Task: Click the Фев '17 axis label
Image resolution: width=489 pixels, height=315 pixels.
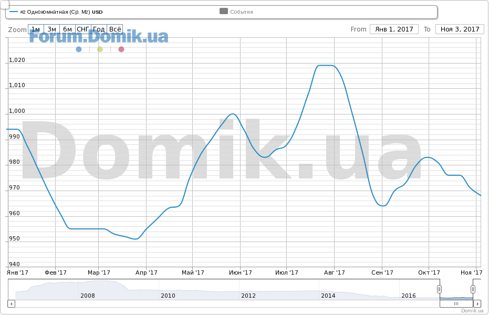Action: [56, 272]
